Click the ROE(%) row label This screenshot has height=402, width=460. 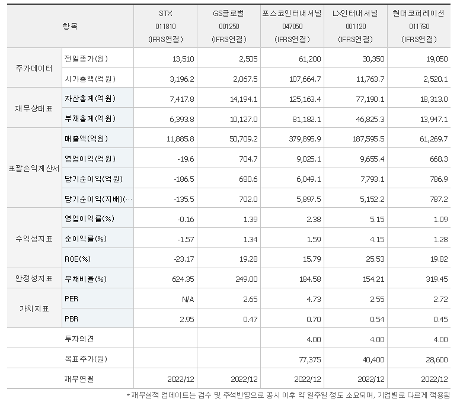(x=78, y=259)
